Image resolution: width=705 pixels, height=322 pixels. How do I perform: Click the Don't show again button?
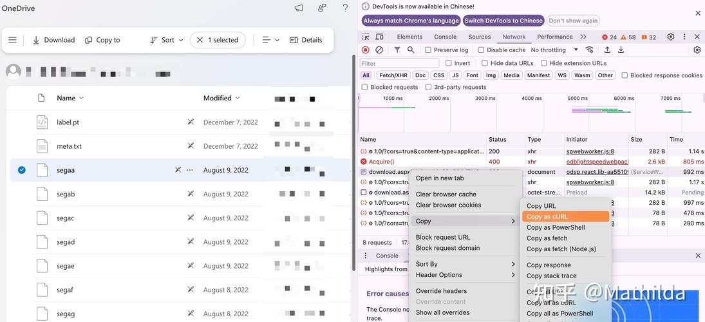coord(573,21)
